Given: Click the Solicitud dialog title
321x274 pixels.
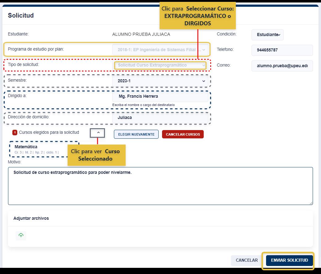Looking at the screenshot, I should (21, 15).
